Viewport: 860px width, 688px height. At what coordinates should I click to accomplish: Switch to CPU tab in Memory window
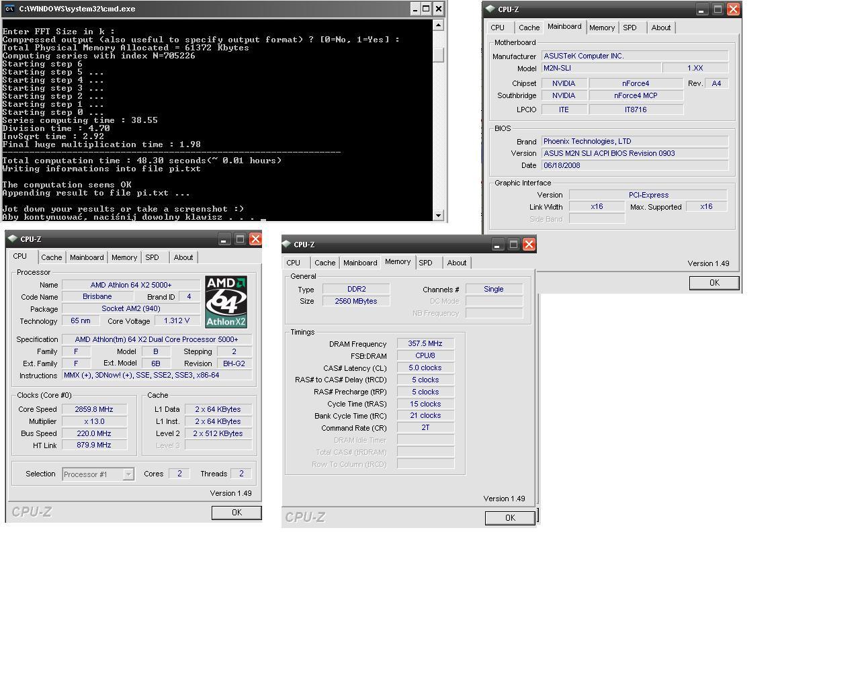coord(294,263)
